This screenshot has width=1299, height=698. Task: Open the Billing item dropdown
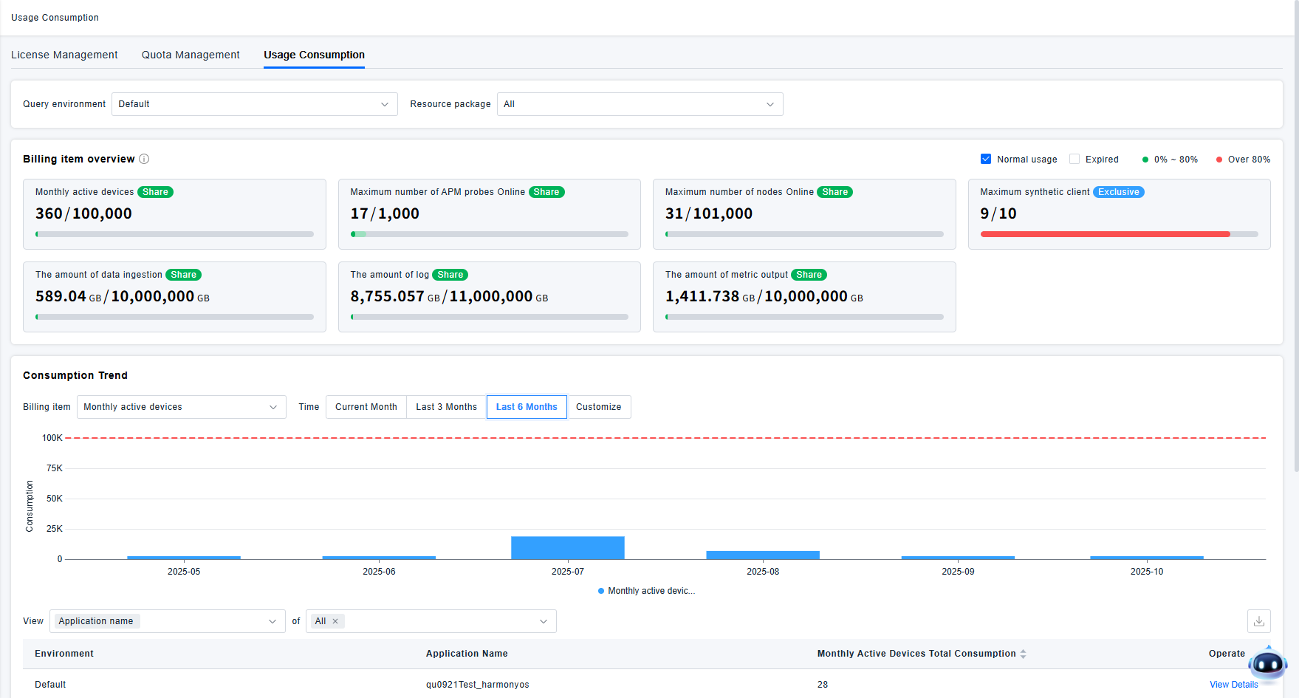181,407
